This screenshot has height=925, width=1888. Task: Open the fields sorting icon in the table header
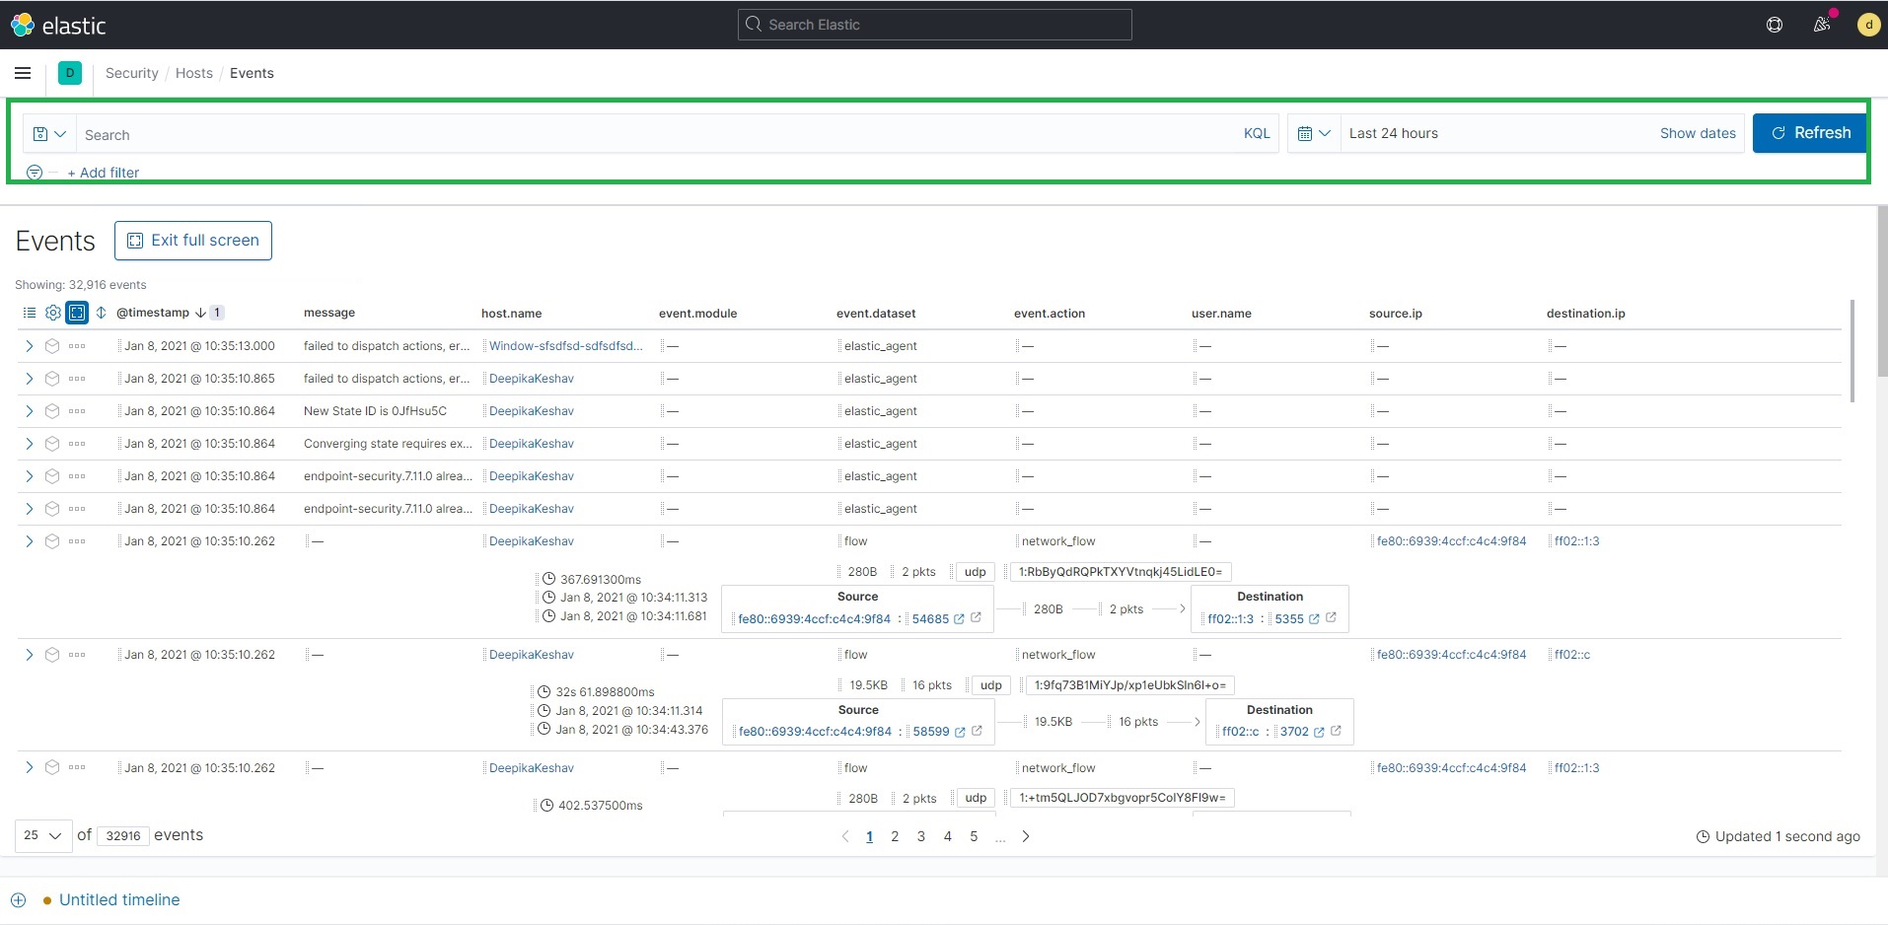coord(101,313)
